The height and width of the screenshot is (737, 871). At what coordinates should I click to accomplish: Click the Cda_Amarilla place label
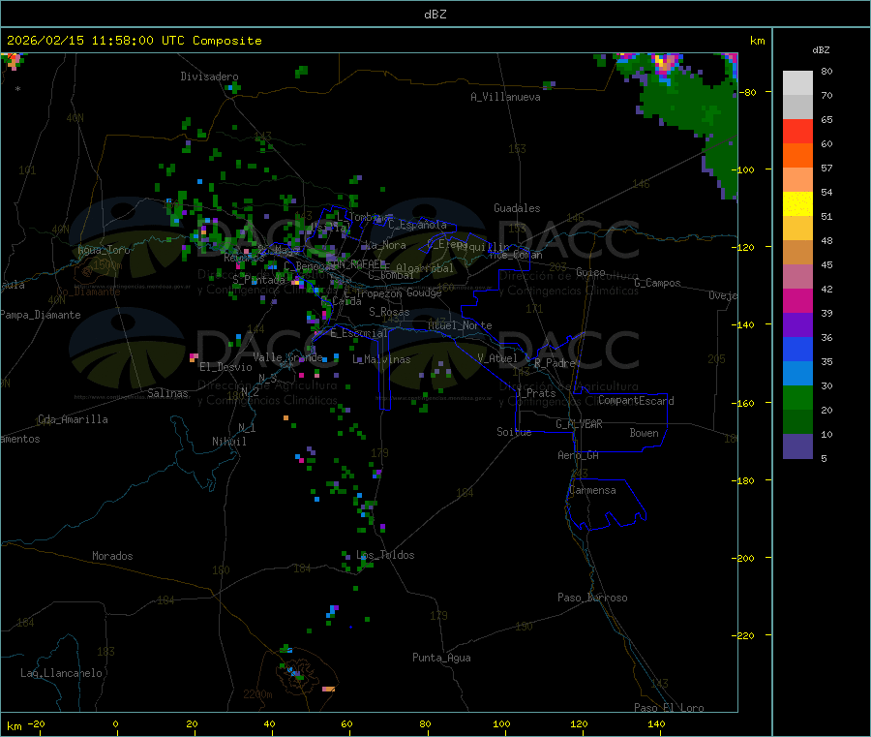click(73, 419)
